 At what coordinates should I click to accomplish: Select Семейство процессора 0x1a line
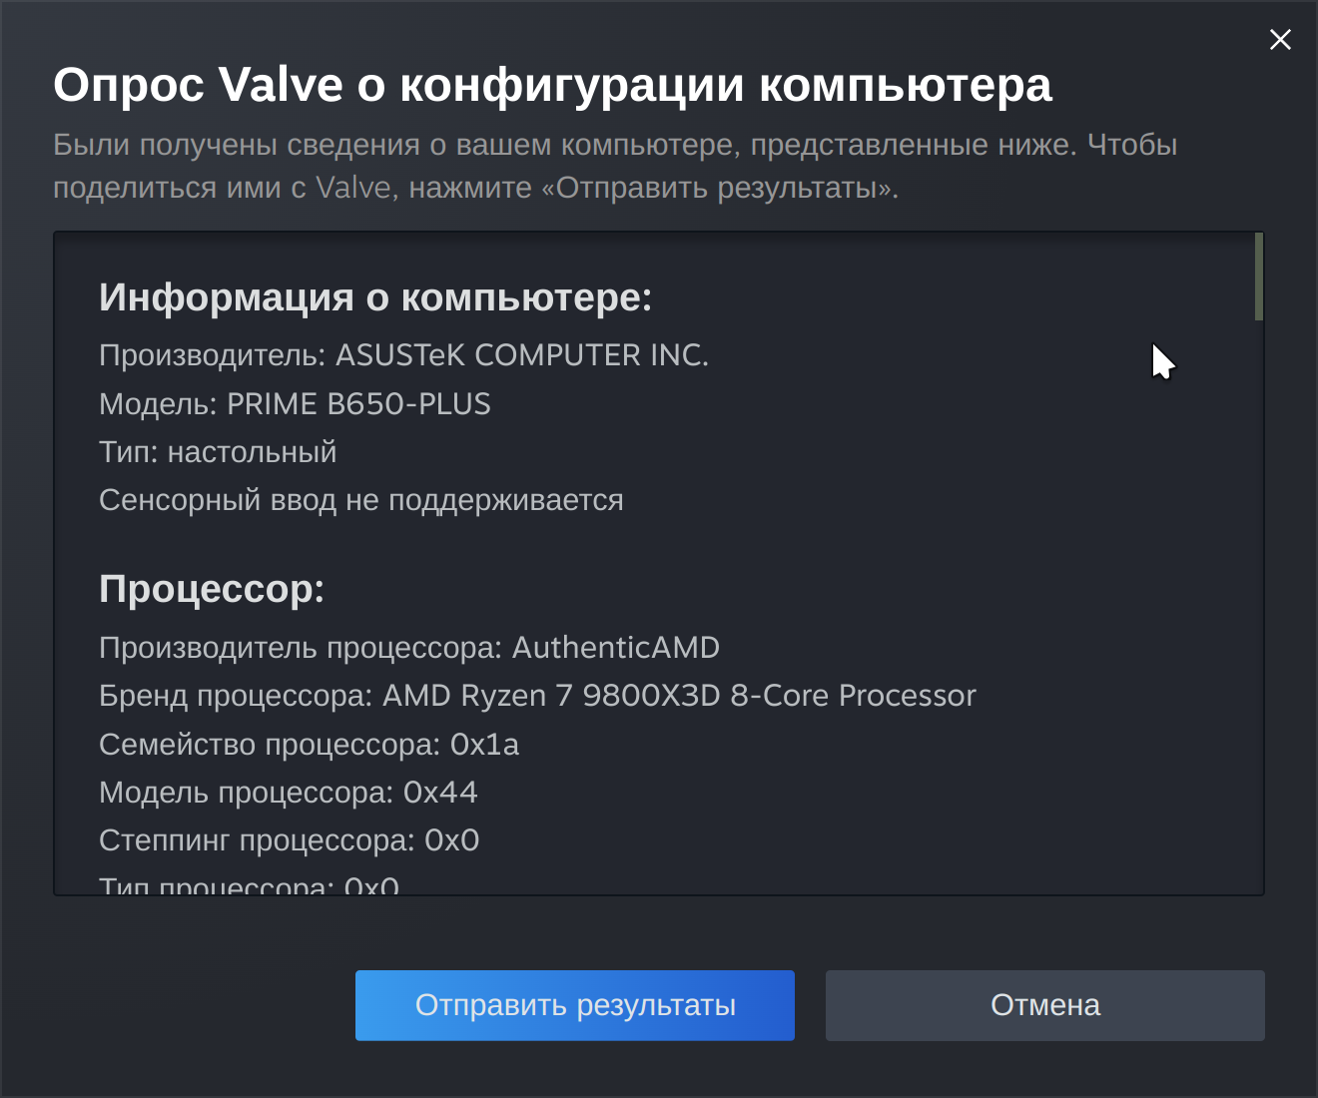(x=309, y=745)
